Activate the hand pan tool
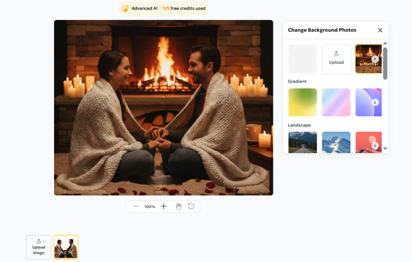412x262 pixels. pos(178,206)
